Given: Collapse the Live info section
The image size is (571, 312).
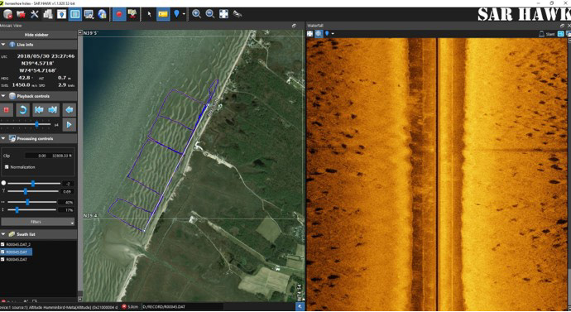Looking at the screenshot, I should coord(3,45).
